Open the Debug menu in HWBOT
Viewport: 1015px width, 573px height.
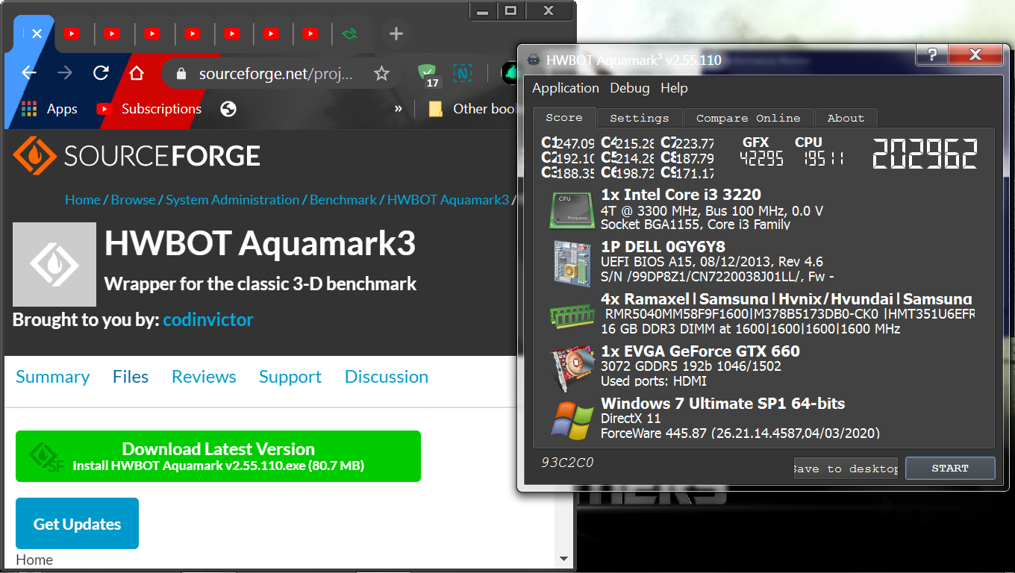(x=629, y=88)
